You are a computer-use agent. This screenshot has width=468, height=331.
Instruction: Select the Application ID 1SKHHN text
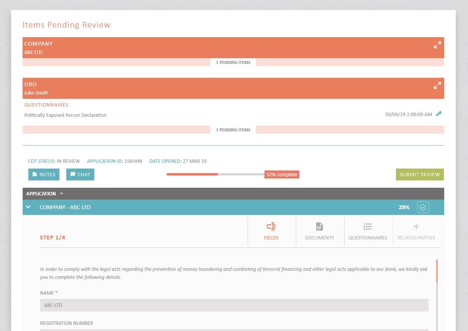coord(115,161)
